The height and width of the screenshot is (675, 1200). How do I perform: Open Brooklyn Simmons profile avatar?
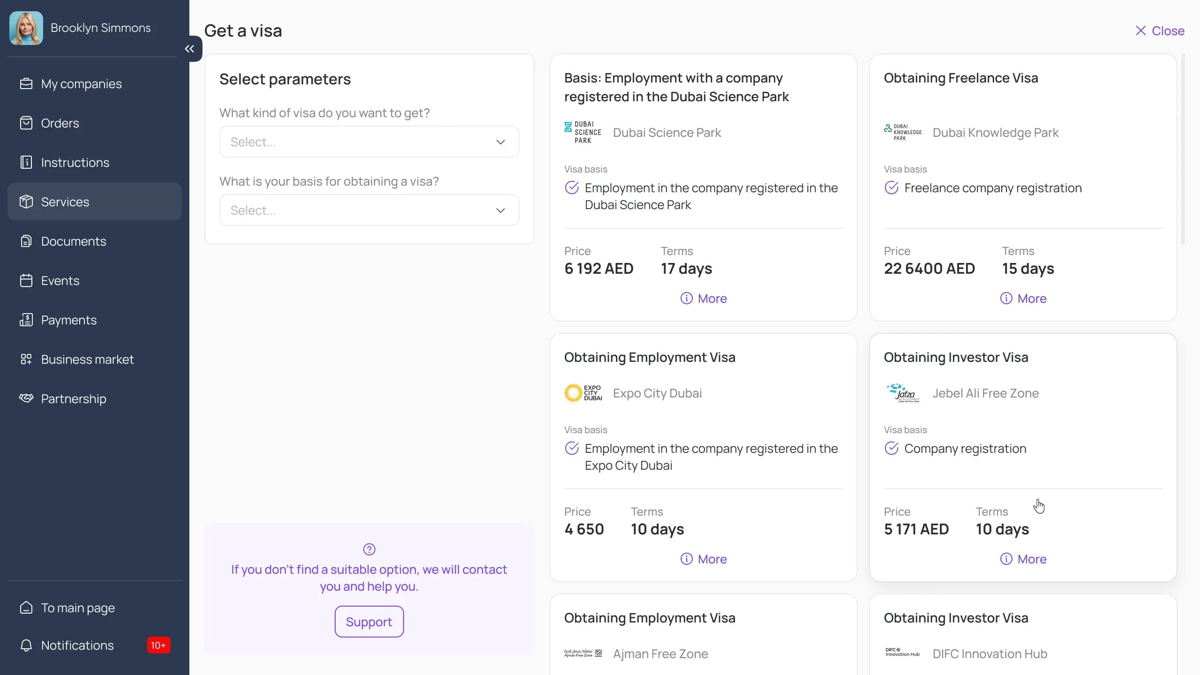click(x=26, y=28)
